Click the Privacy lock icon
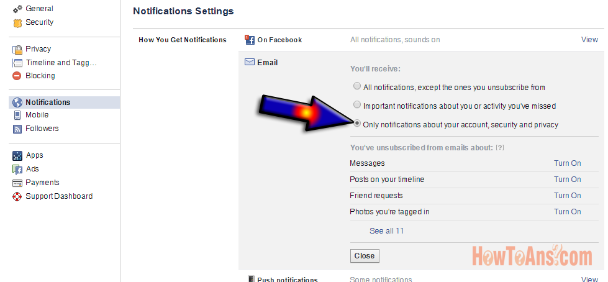 [x=17, y=49]
